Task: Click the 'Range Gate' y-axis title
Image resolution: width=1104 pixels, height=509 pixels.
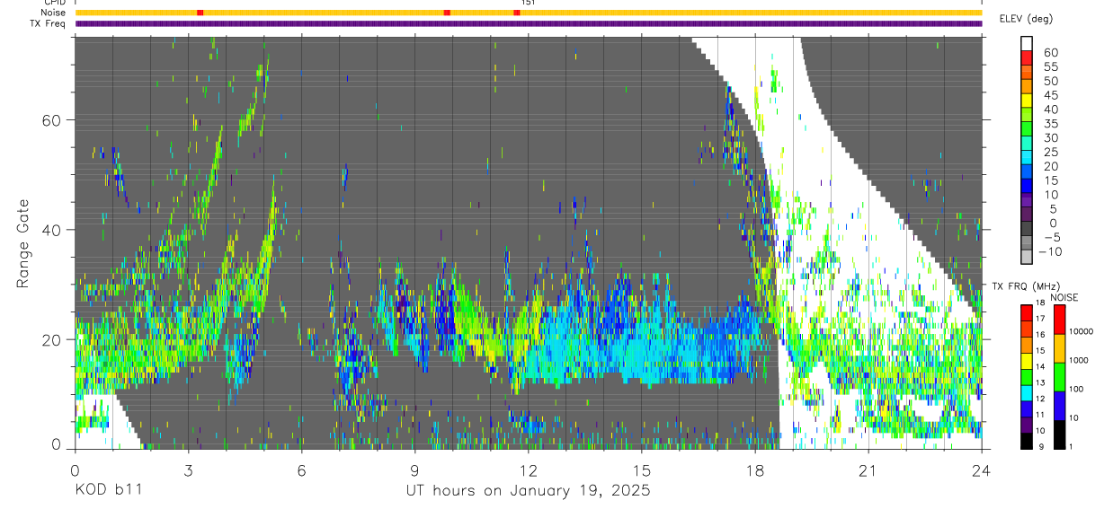Action: pos(23,244)
